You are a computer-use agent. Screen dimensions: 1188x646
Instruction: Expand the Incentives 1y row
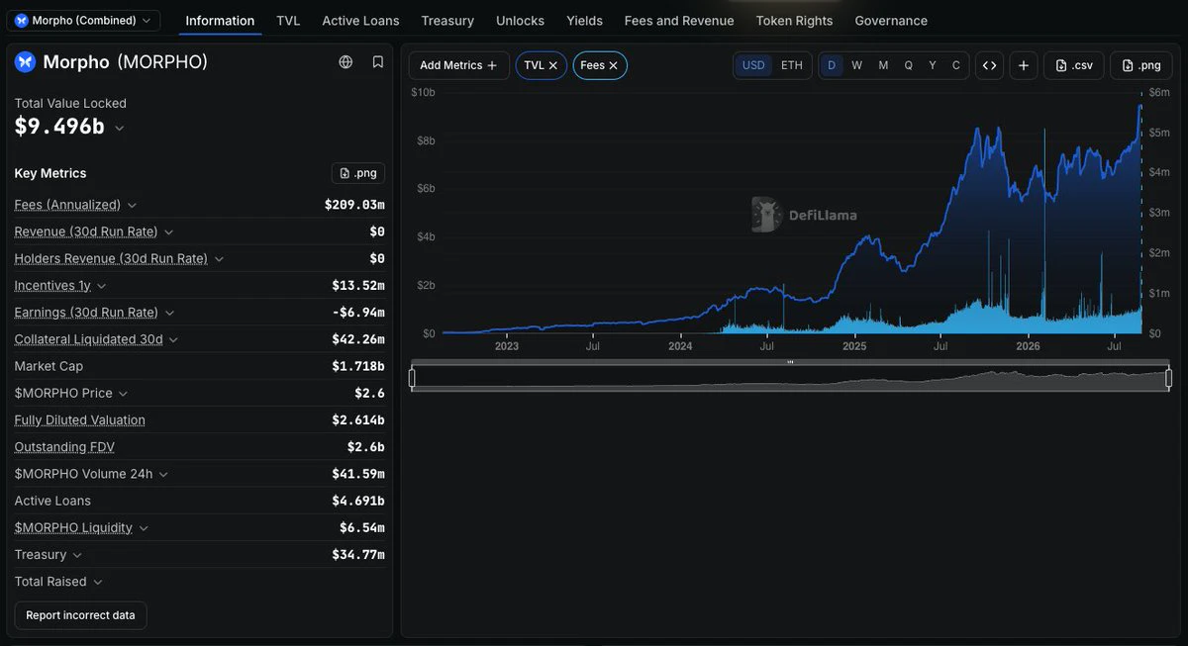(102, 286)
